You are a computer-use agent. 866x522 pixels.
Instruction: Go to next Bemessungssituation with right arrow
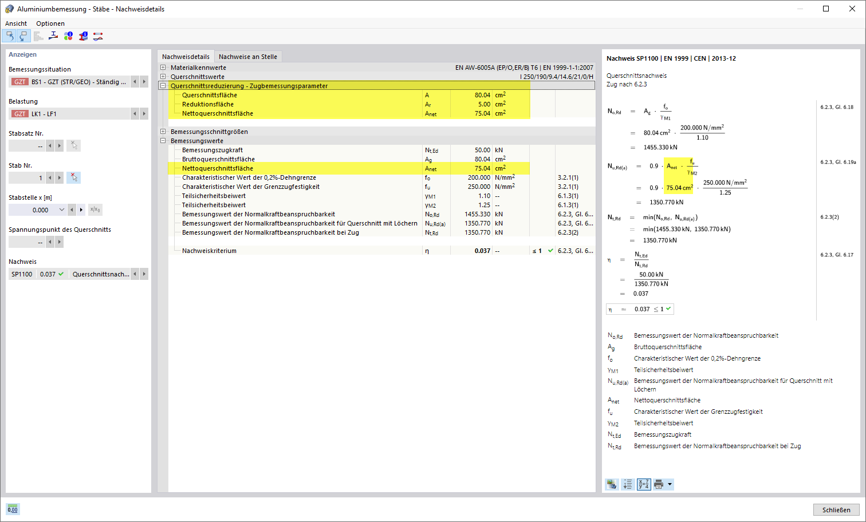[144, 82]
